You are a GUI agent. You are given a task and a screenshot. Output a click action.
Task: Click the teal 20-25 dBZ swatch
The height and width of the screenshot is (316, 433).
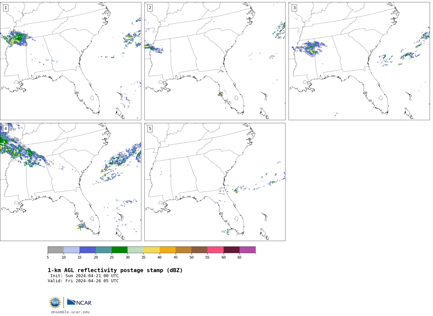click(104, 250)
